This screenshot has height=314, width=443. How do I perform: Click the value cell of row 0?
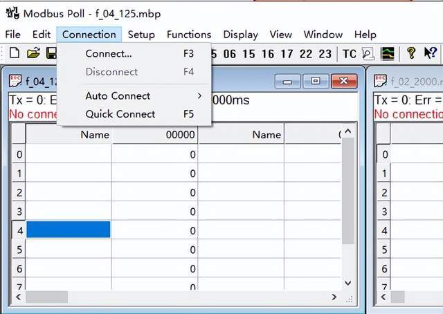click(x=155, y=154)
